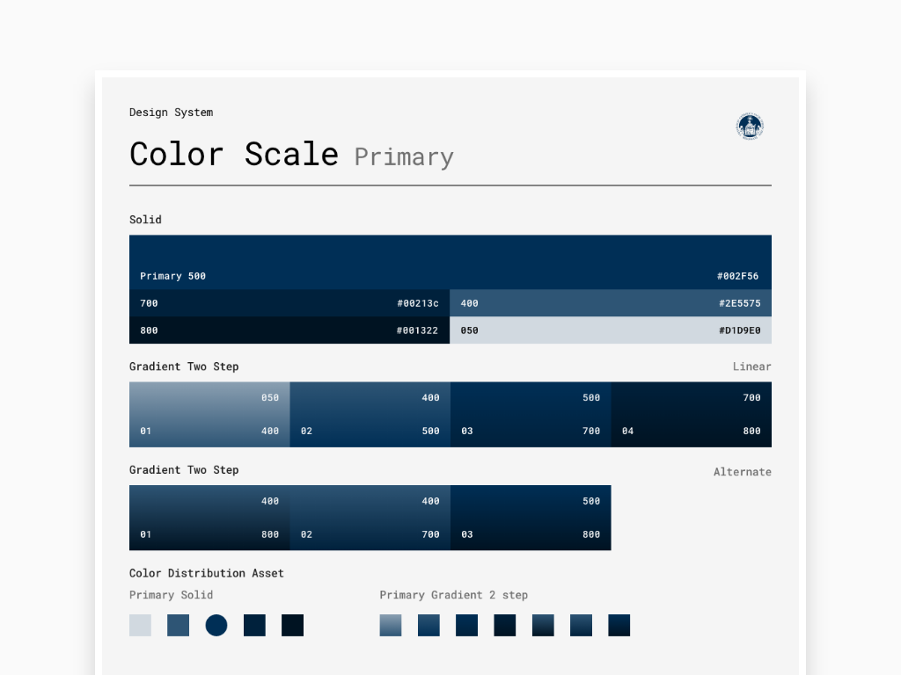
Task: Pick the lightest gray Primary Solid square
Action: point(140,625)
